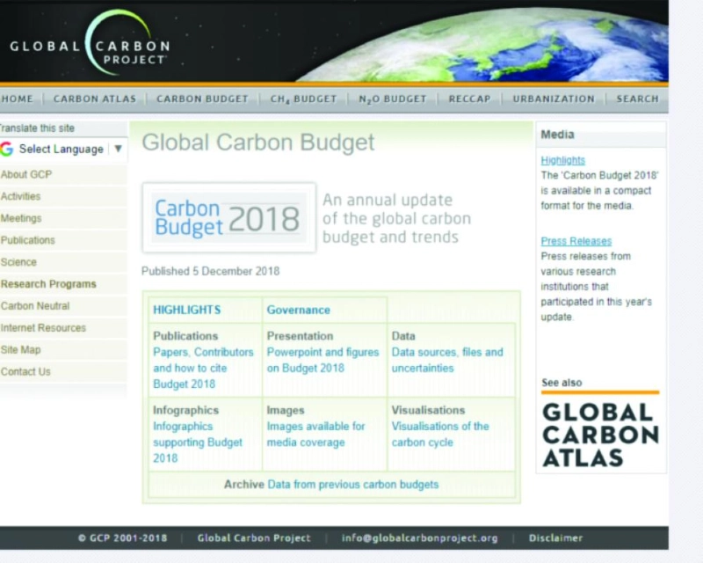Follow Data from previous carbon budgets link

pyautogui.click(x=353, y=485)
